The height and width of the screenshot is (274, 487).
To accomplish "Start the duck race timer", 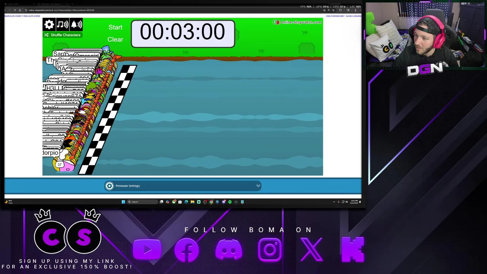I will [x=115, y=27].
